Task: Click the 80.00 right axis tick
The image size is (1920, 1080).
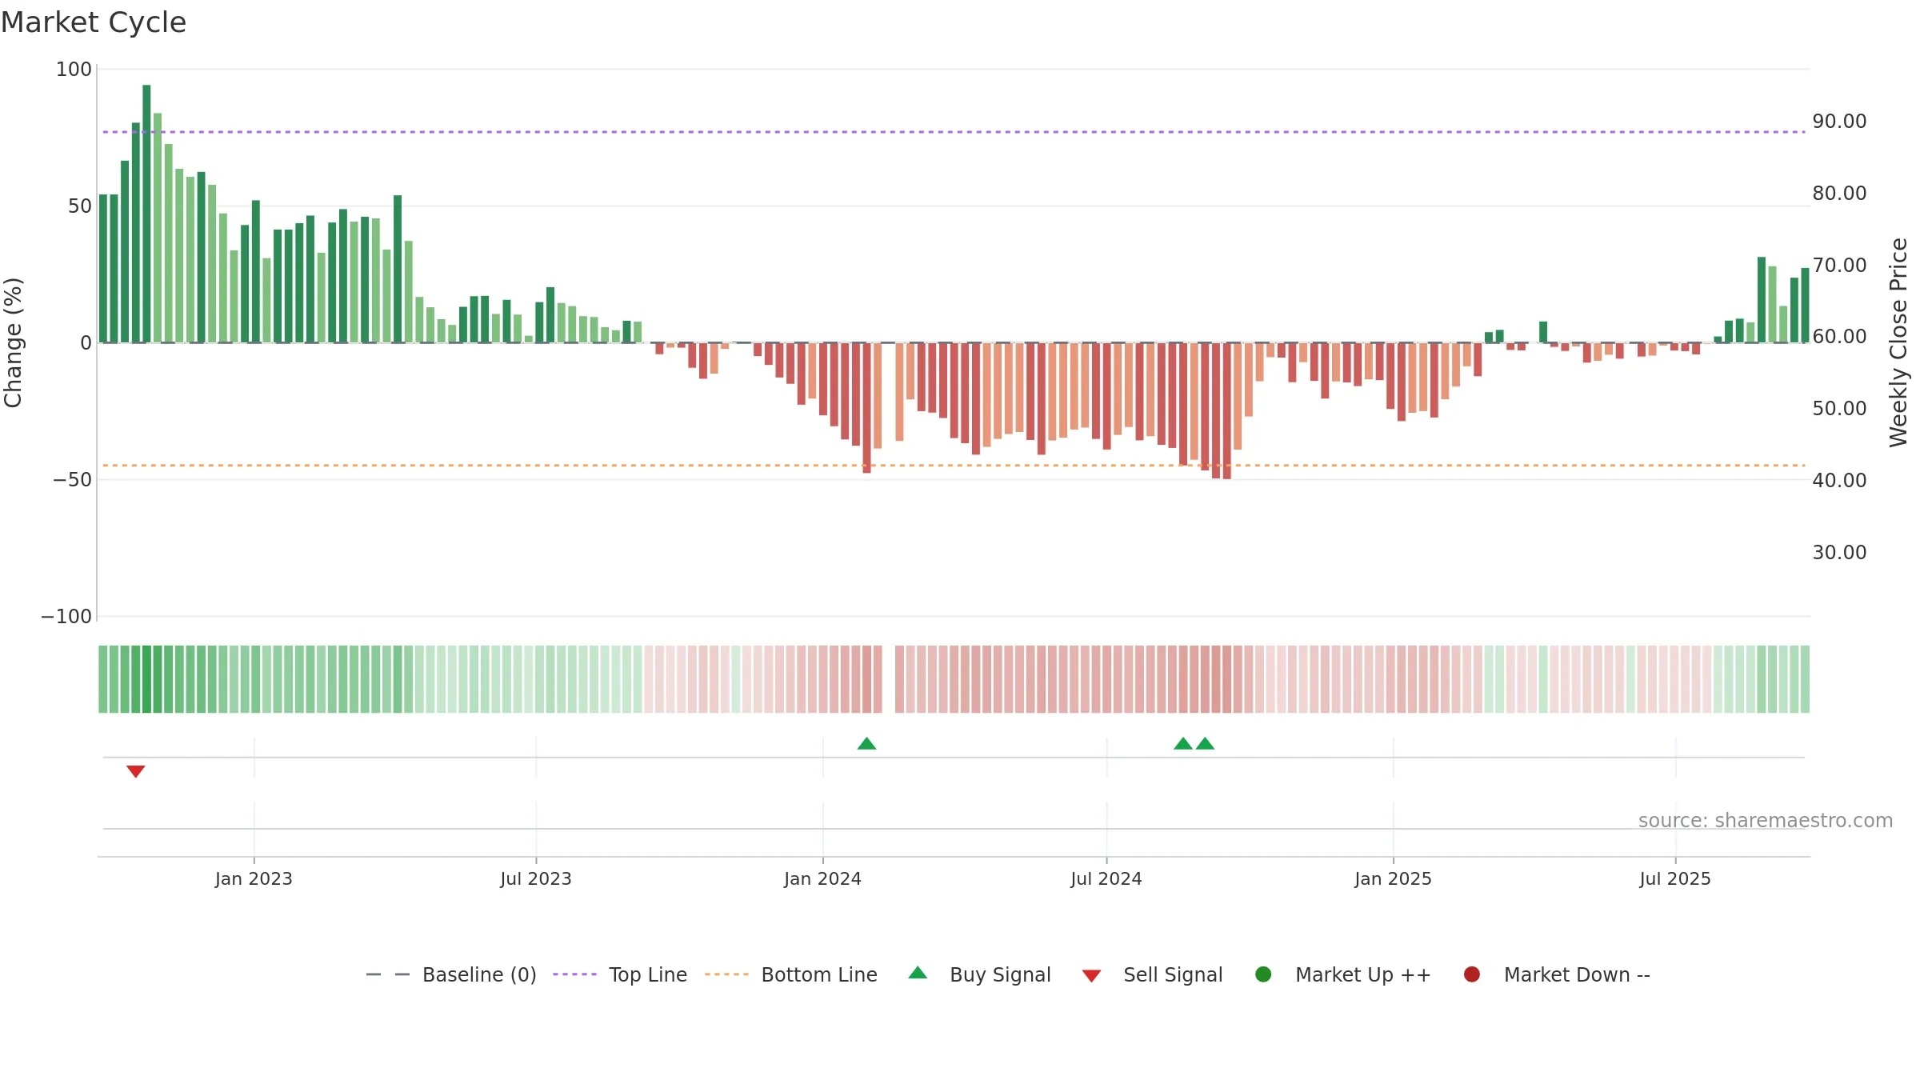Action: click(1839, 194)
